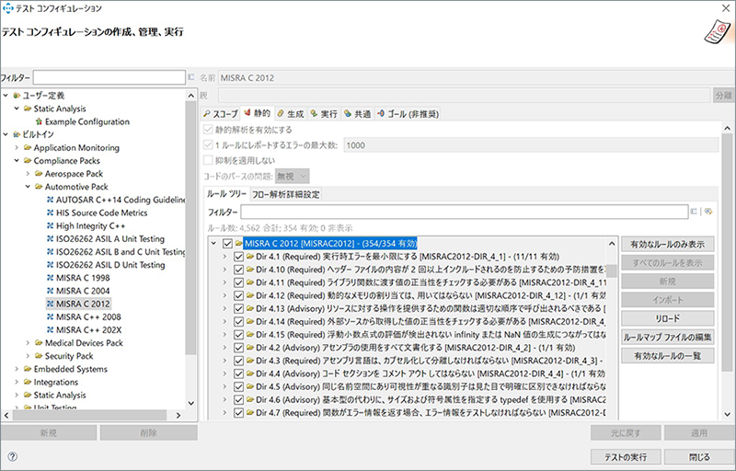Viewport: 736px width, 471px height.
Task: Collapse the ユーザー定義 tree node
Action: (x=6, y=96)
